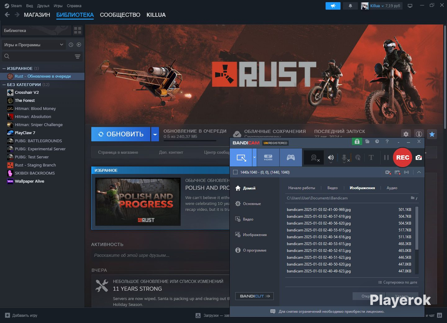Viewport: 447px width, 323px height.
Task: Open Bandicam output folder icon in title bar
Action: (x=367, y=141)
